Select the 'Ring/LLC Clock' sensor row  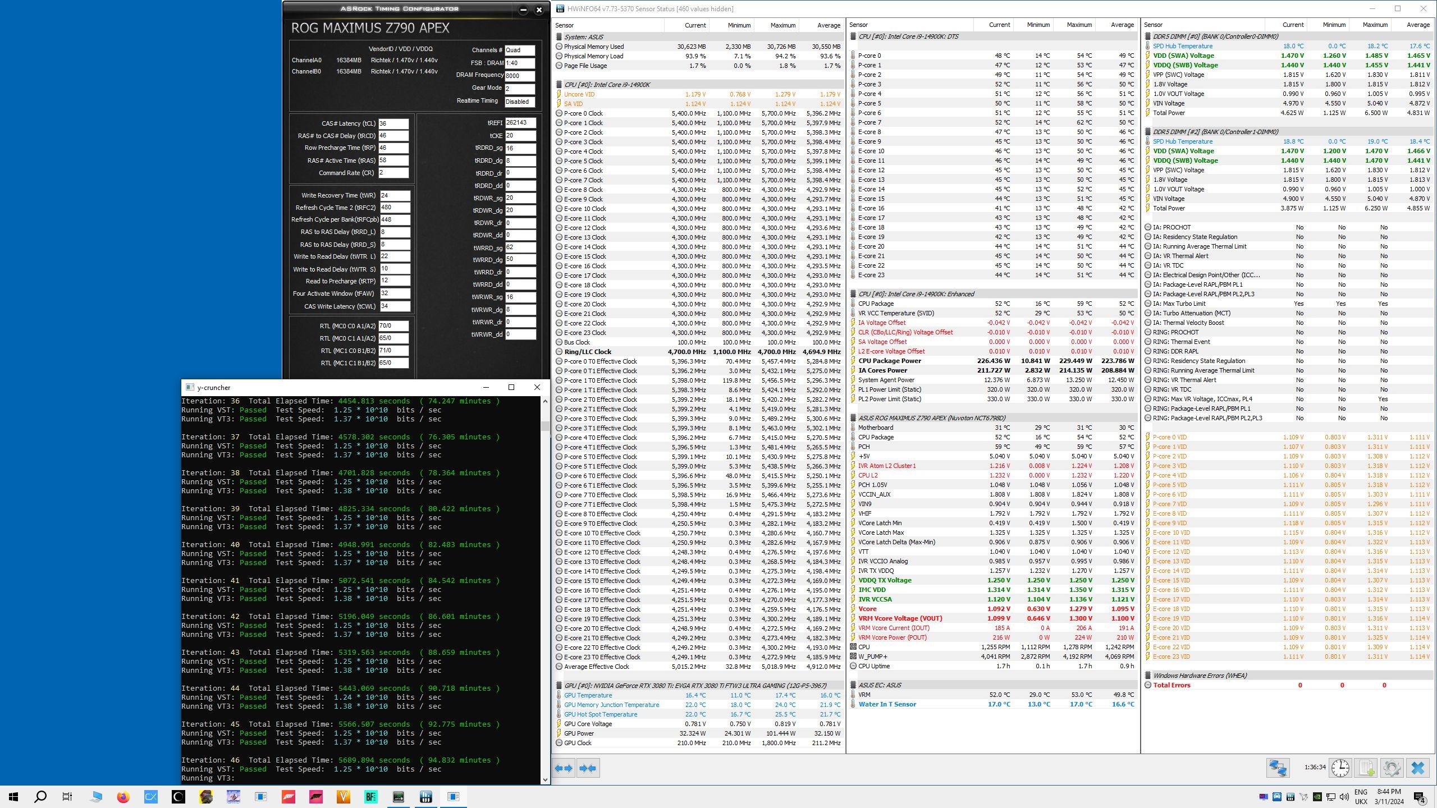click(x=698, y=352)
